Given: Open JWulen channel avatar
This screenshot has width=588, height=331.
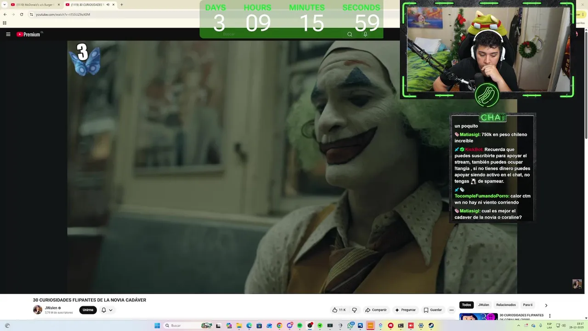Looking at the screenshot, I should (38, 310).
